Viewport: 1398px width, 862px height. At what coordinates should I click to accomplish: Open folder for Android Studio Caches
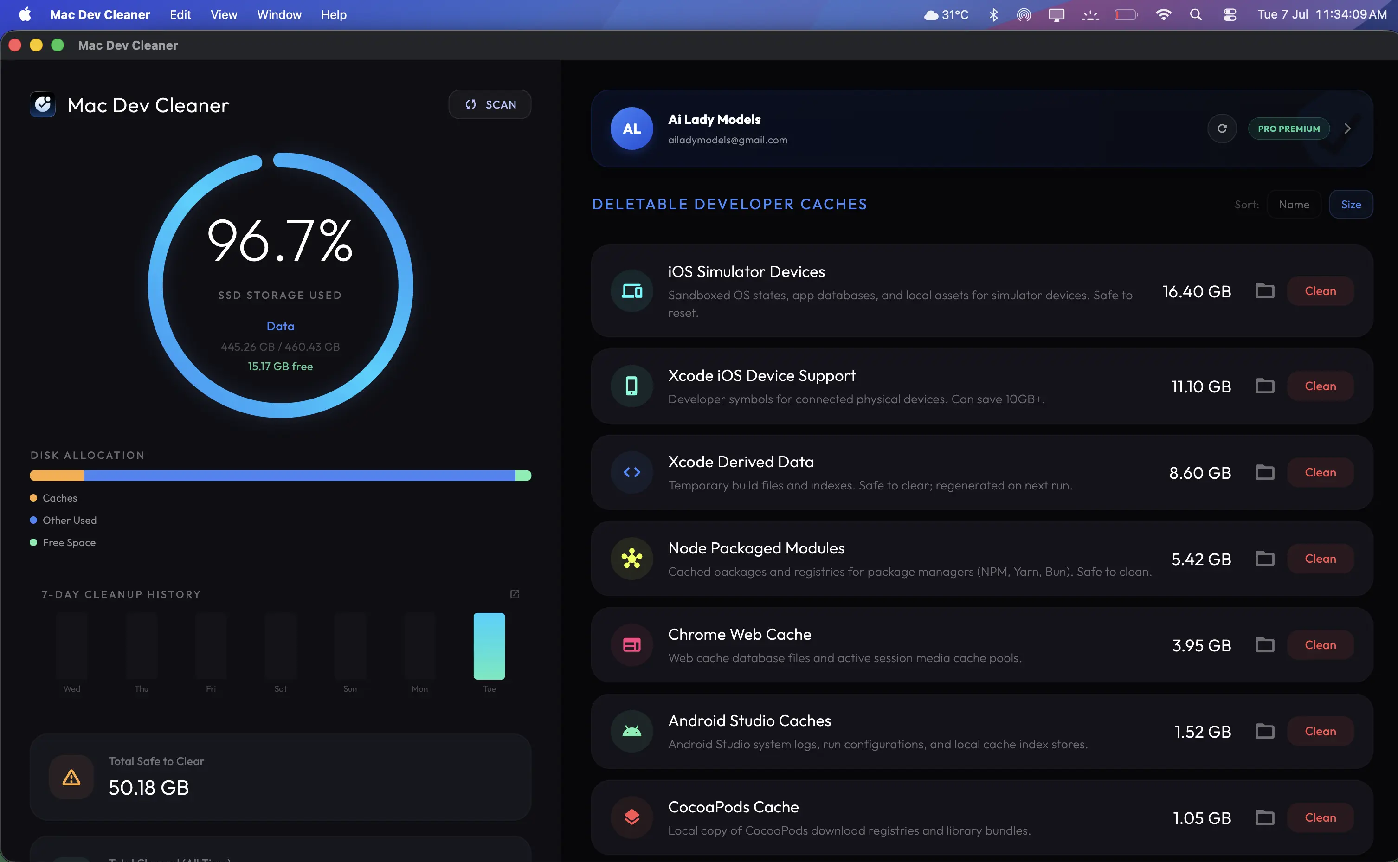pyautogui.click(x=1264, y=732)
